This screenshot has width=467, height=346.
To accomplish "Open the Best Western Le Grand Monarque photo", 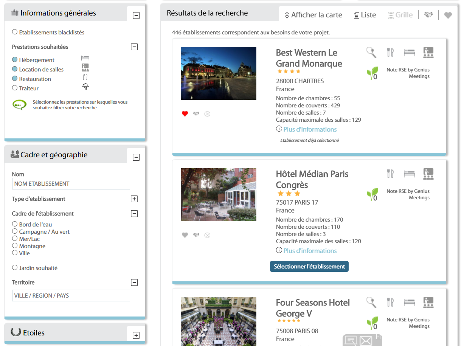I will (219, 73).
